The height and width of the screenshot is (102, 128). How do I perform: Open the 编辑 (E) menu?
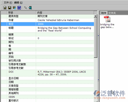(x=18, y=3)
